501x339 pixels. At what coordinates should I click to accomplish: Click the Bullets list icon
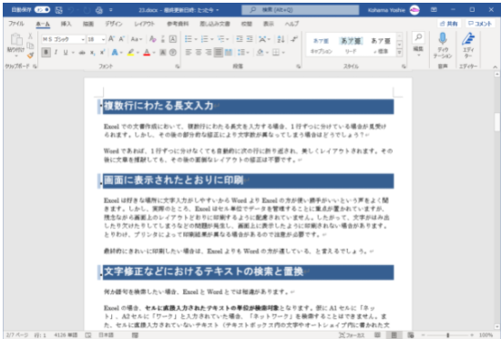coord(189,39)
